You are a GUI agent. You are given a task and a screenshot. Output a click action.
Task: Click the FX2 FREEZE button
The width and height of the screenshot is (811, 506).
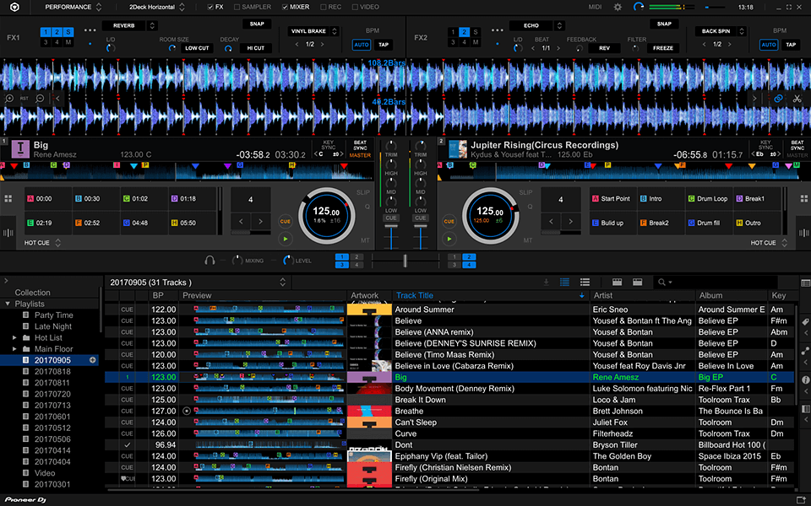tap(663, 48)
